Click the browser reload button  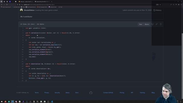[7, 5]
